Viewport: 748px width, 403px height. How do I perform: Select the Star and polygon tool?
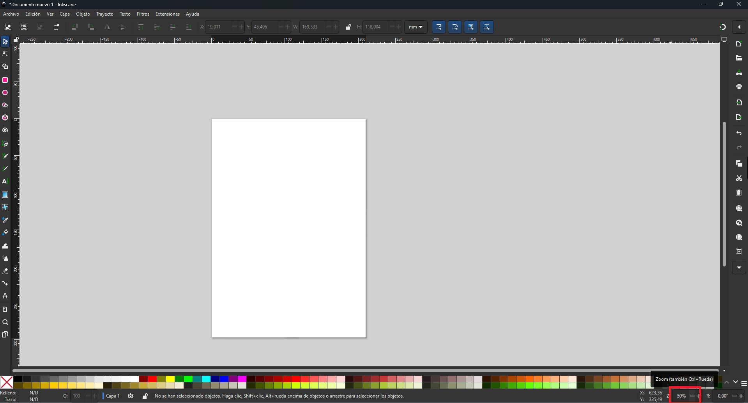(x=5, y=105)
